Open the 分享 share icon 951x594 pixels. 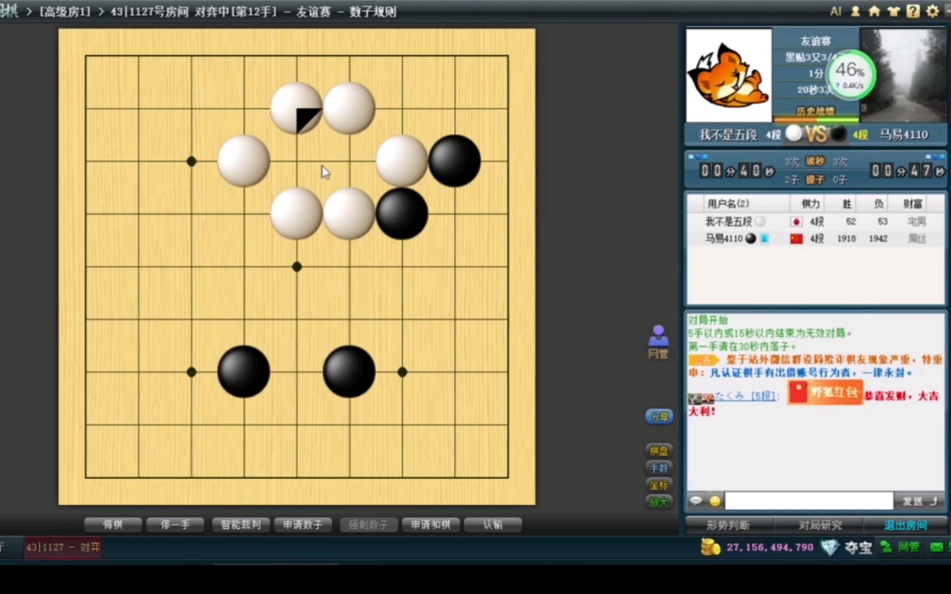tap(659, 416)
